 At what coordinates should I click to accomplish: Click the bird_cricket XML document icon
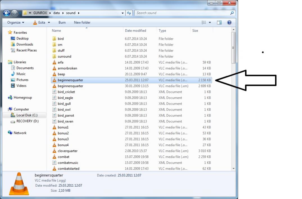pyautogui.click(x=55, y=92)
